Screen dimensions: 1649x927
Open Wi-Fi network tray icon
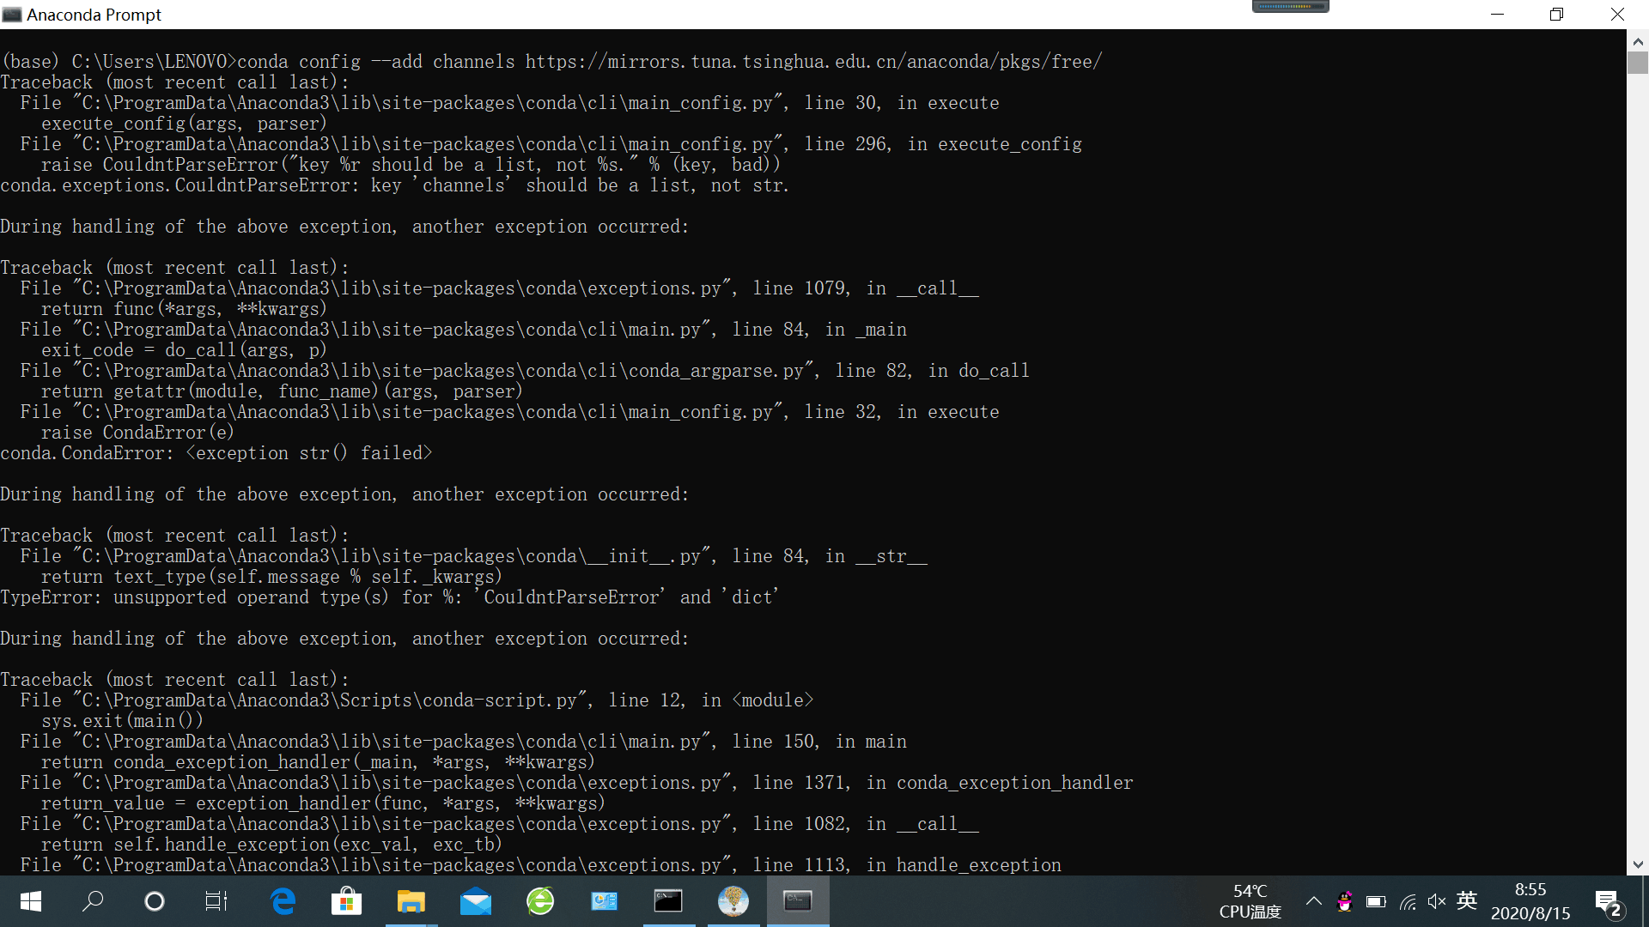[x=1408, y=901]
